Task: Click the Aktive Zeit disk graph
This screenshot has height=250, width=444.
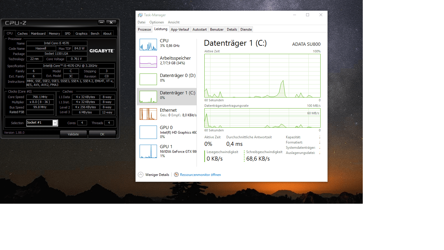Action: click(262, 76)
